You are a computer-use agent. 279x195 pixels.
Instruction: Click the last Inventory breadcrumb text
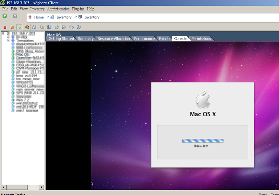pos(92,17)
